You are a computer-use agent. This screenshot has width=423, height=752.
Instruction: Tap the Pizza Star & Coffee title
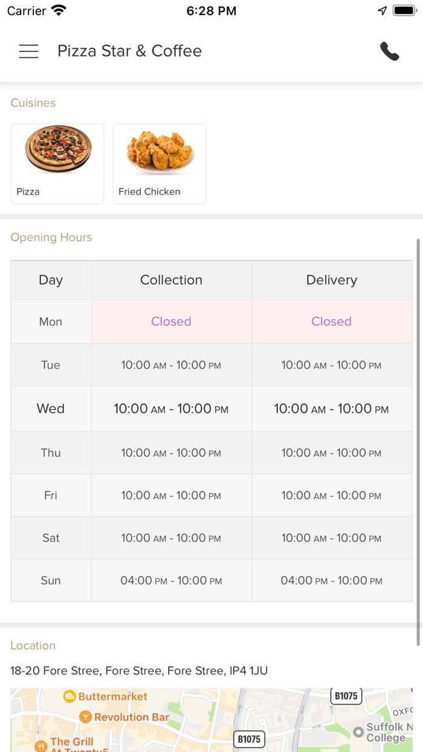(129, 51)
